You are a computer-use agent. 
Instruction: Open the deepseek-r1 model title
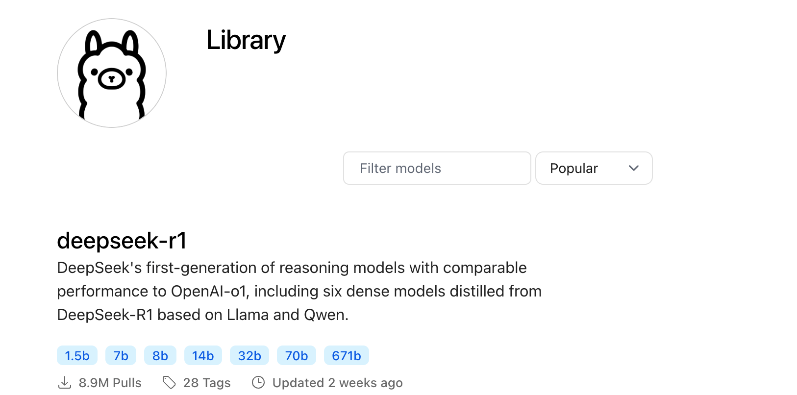(x=122, y=241)
